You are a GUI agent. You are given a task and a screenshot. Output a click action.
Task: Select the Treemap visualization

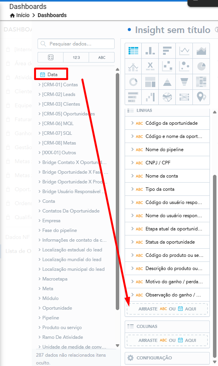tap(150, 82)
